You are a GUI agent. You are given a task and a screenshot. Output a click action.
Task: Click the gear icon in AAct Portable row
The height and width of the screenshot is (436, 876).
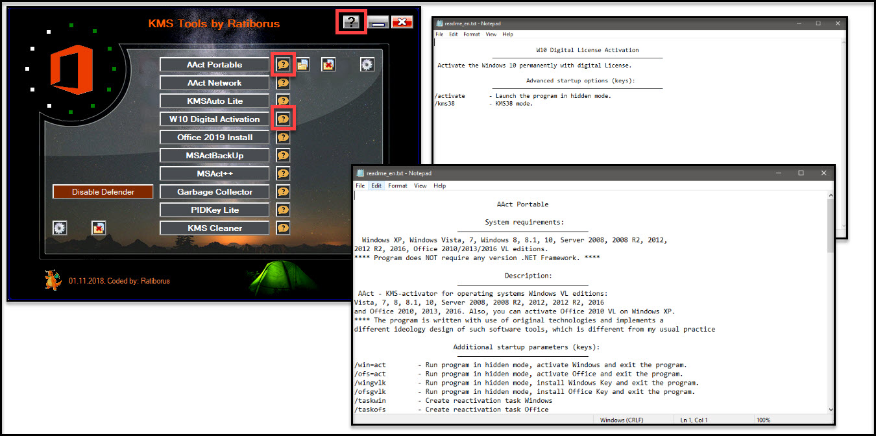coord(367,64)
